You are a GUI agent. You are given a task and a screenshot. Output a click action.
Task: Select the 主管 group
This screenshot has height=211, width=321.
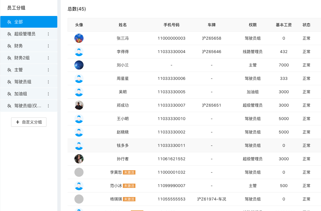pyautogui.click(x=29, y=70)
